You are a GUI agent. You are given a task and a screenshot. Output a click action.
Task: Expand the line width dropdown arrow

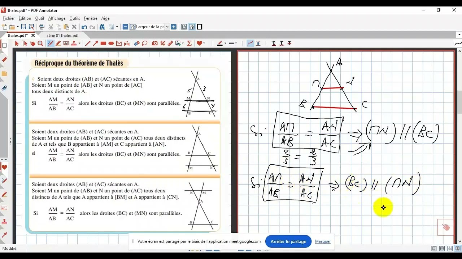(236, 44)
